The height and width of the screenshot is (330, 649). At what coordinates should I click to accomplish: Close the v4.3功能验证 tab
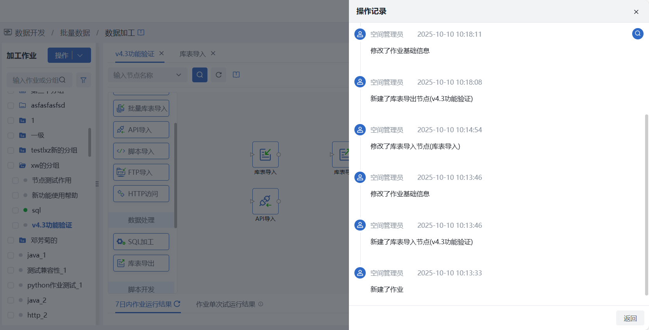(x=162, y=53)
